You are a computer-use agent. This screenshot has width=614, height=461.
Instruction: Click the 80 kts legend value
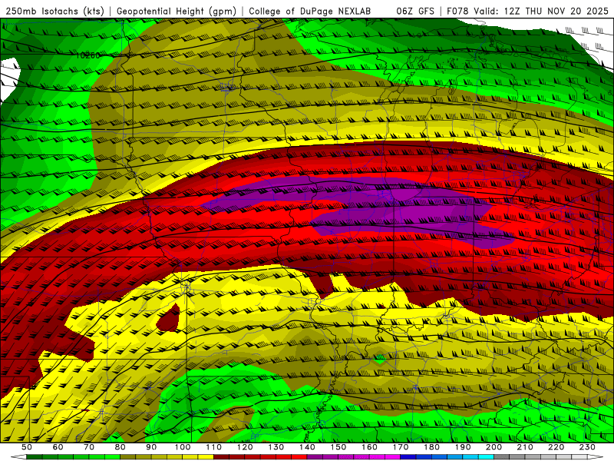point(120,447)
